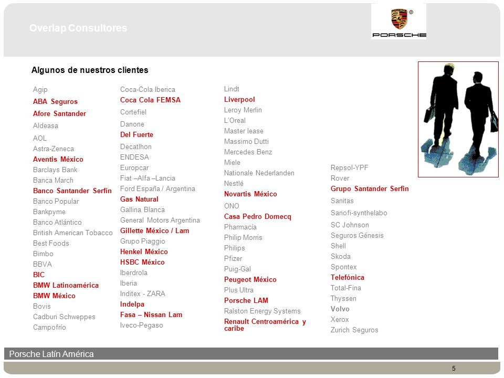The height and width of the screenshot is (378, 504).
Task: Click 'Ford España / Argentina'
Action: (158, 189)
